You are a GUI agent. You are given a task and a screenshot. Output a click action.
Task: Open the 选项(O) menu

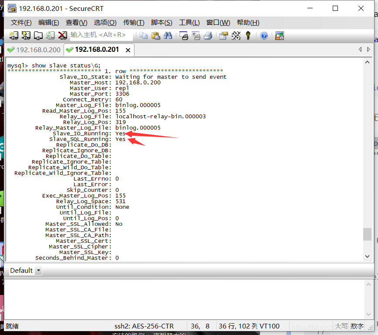(105, 23)
